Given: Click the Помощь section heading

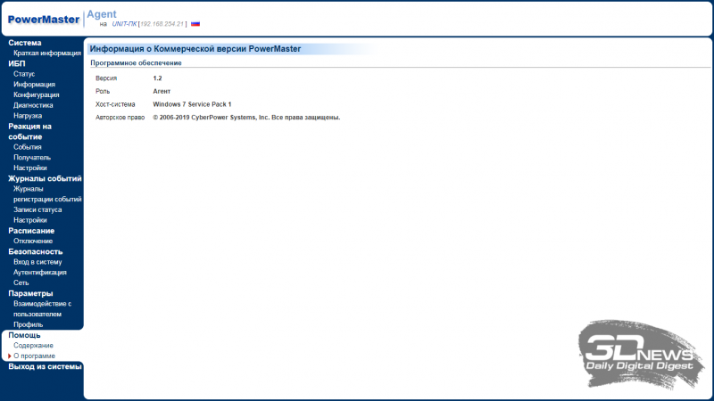Looking at the screenshot, I should click(24, 336).
